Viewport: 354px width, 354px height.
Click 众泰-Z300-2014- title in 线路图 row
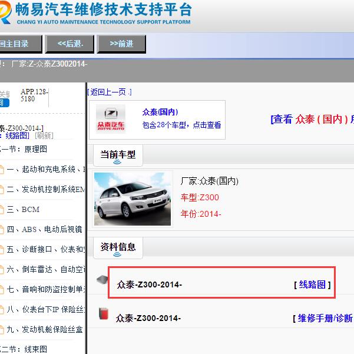[x=149, y=284]
